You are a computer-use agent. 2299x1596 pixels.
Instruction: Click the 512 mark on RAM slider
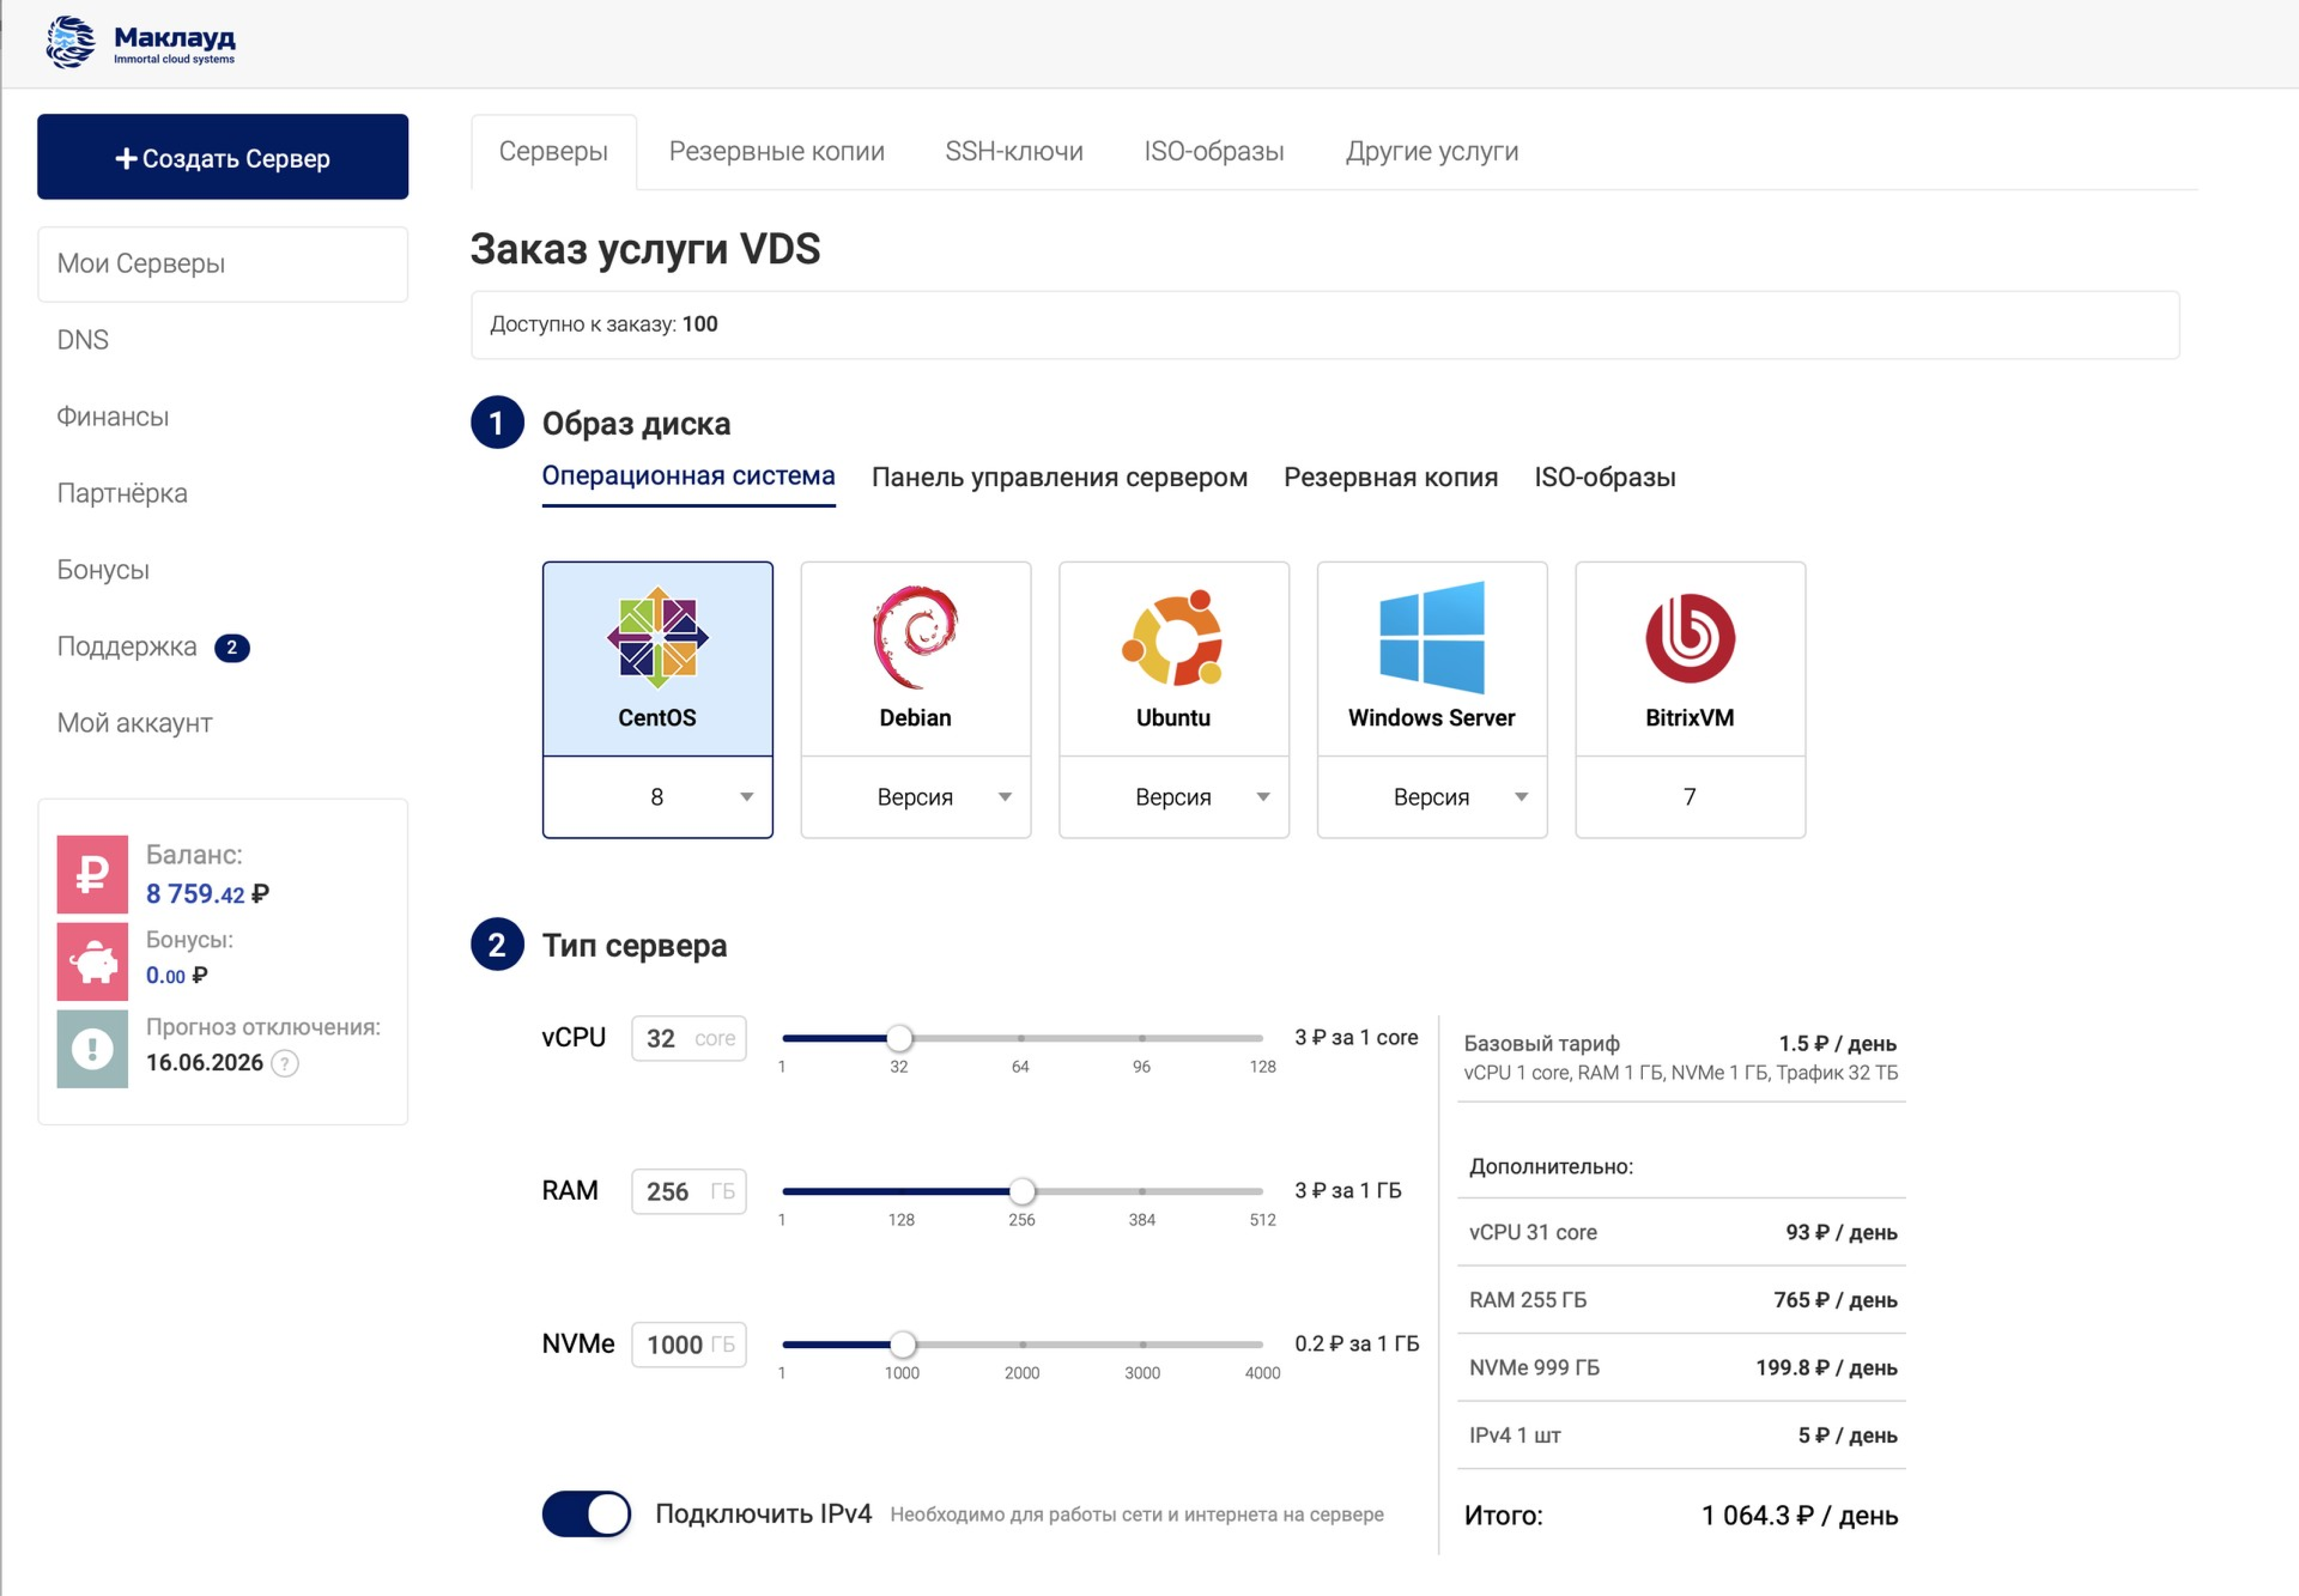coord(1262,1219)
